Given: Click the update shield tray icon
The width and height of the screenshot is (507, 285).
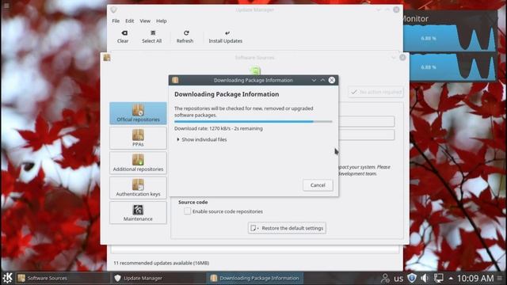Looking at the screenshot, I should tap(412, 278).
